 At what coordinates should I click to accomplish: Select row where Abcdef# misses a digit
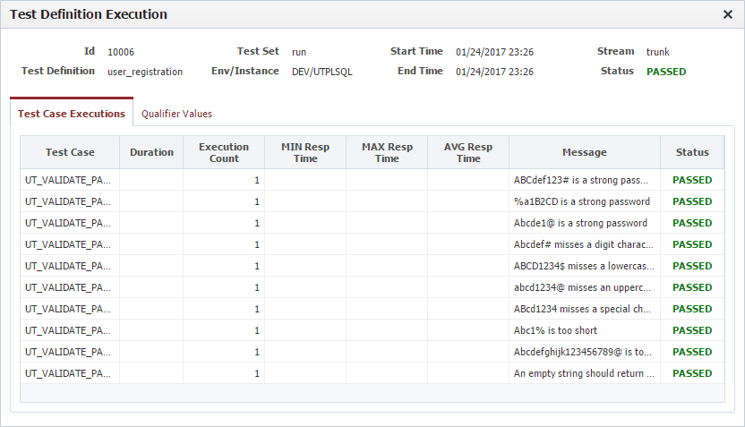coord(372,244)
